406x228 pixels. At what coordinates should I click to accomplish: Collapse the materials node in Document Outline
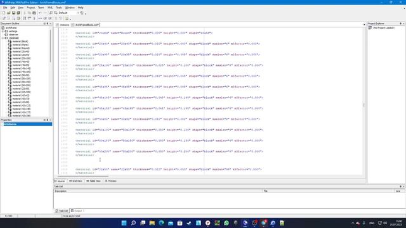[3, 38]
